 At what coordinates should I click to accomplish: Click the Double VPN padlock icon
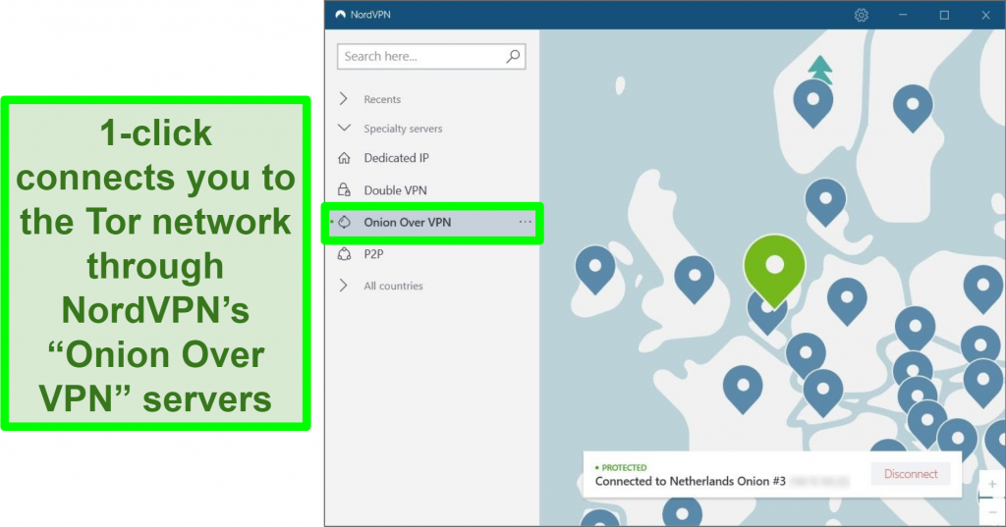coord(345,189)
